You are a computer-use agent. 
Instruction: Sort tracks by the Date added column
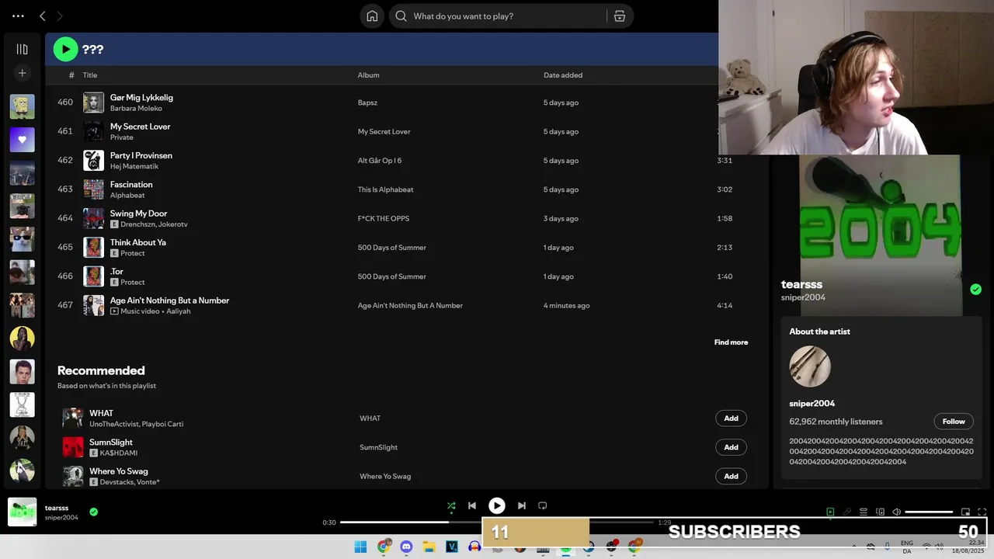click(x=563, y=75)
